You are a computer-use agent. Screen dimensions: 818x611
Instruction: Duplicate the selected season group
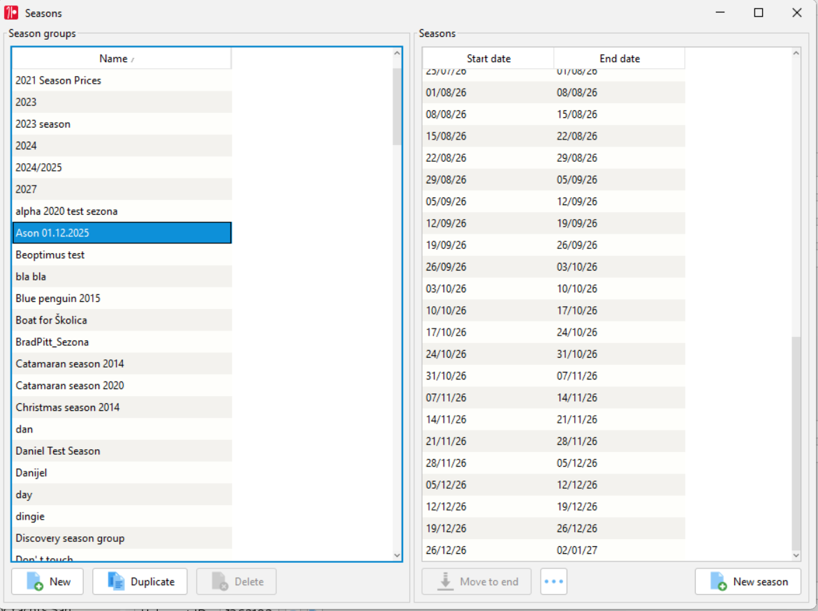click(140, 581)
